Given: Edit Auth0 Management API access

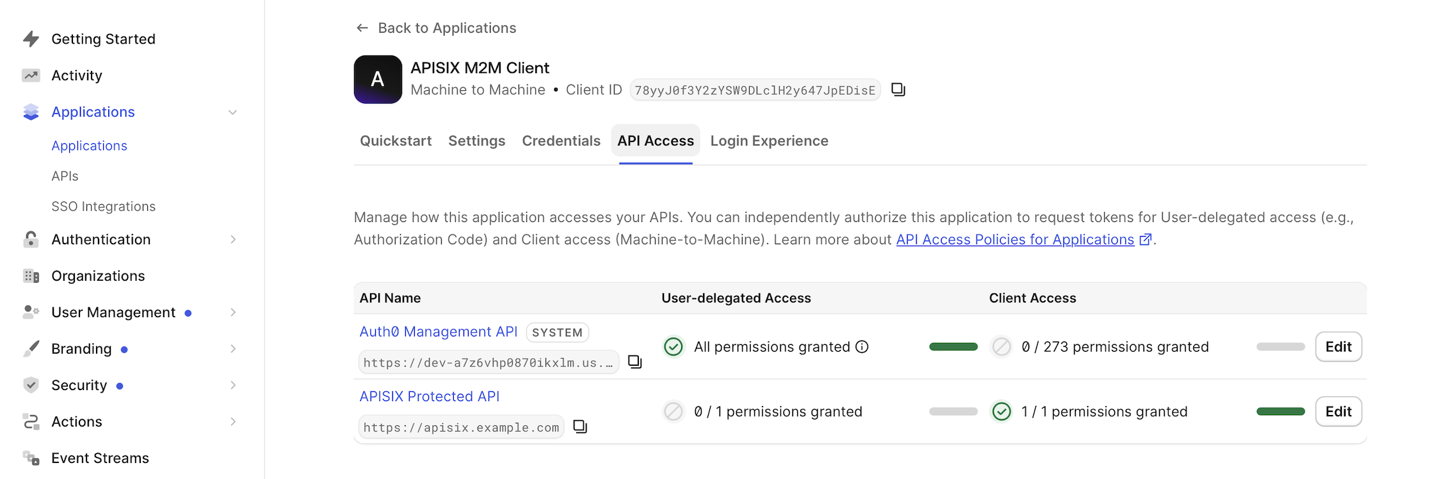Looking at the screenshot, I should coord(1339,347).
